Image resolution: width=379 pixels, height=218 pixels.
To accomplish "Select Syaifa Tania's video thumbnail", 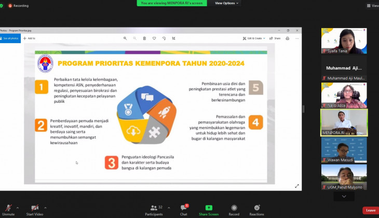I will click(344, 40).
